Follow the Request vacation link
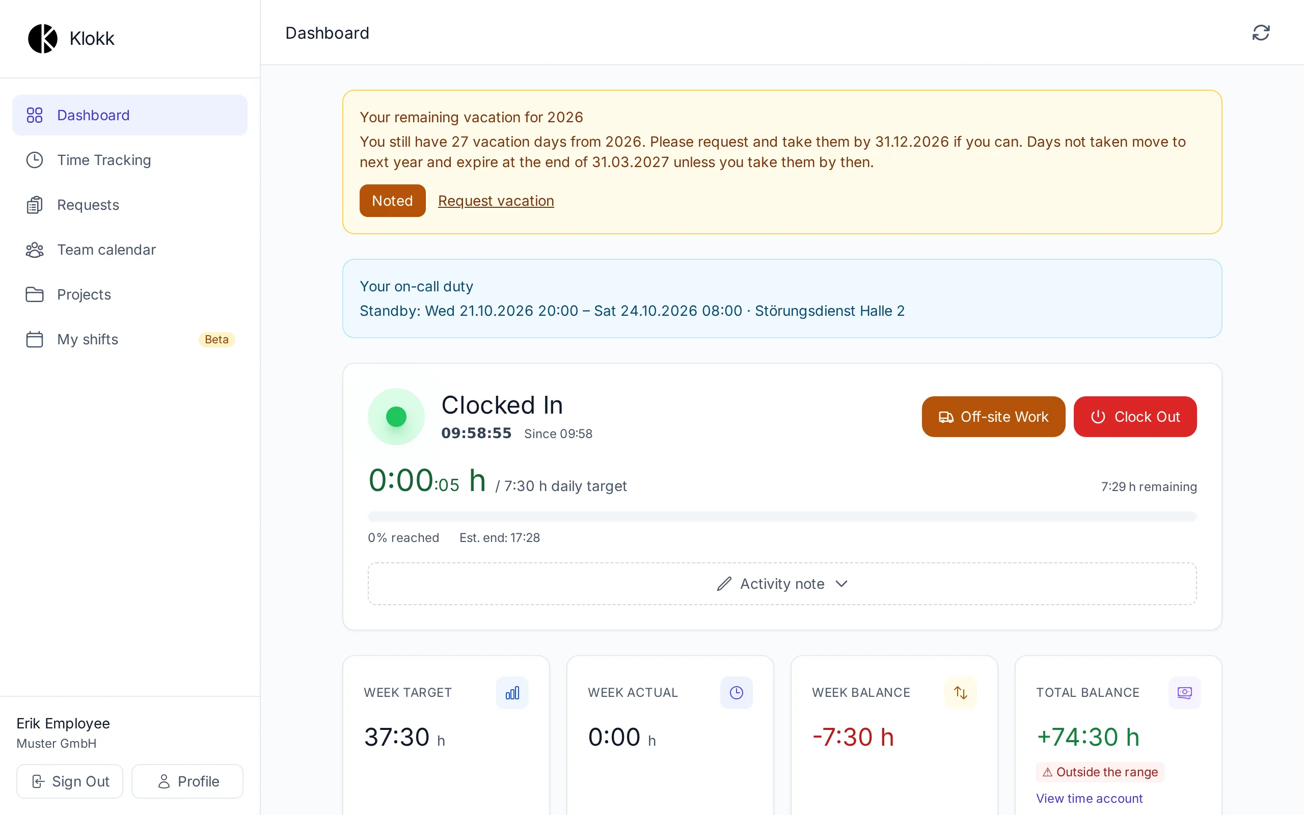This screenshot has height=815, width=1304. 496,201
